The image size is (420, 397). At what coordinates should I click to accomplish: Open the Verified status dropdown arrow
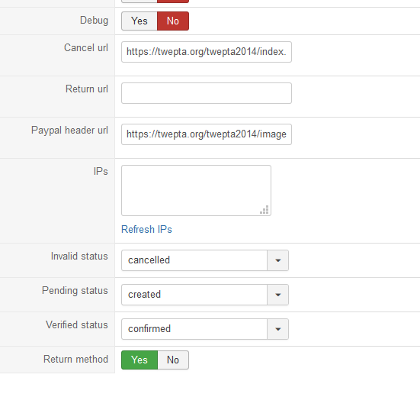277,329
